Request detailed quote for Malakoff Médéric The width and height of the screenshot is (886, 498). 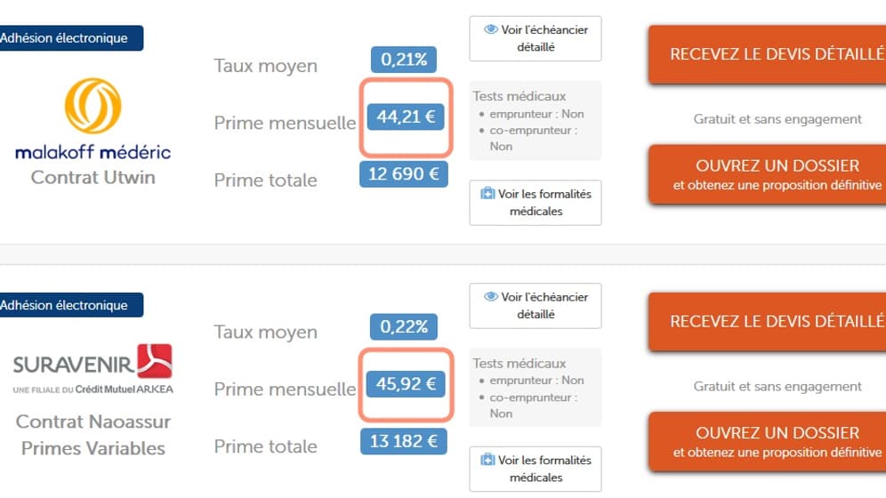coord(768,54)
